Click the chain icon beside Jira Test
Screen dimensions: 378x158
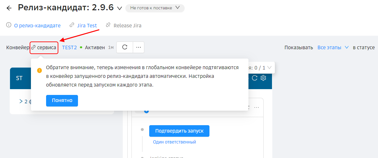(x=72, y=25)
